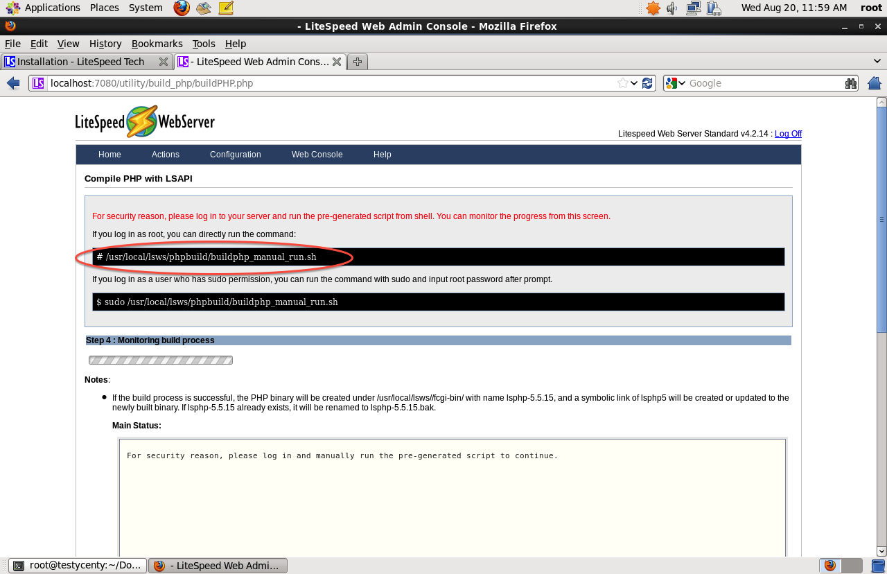Open the trash icon in the bottom panel
This screenshot has height=574, width=887.
[878, 566]
